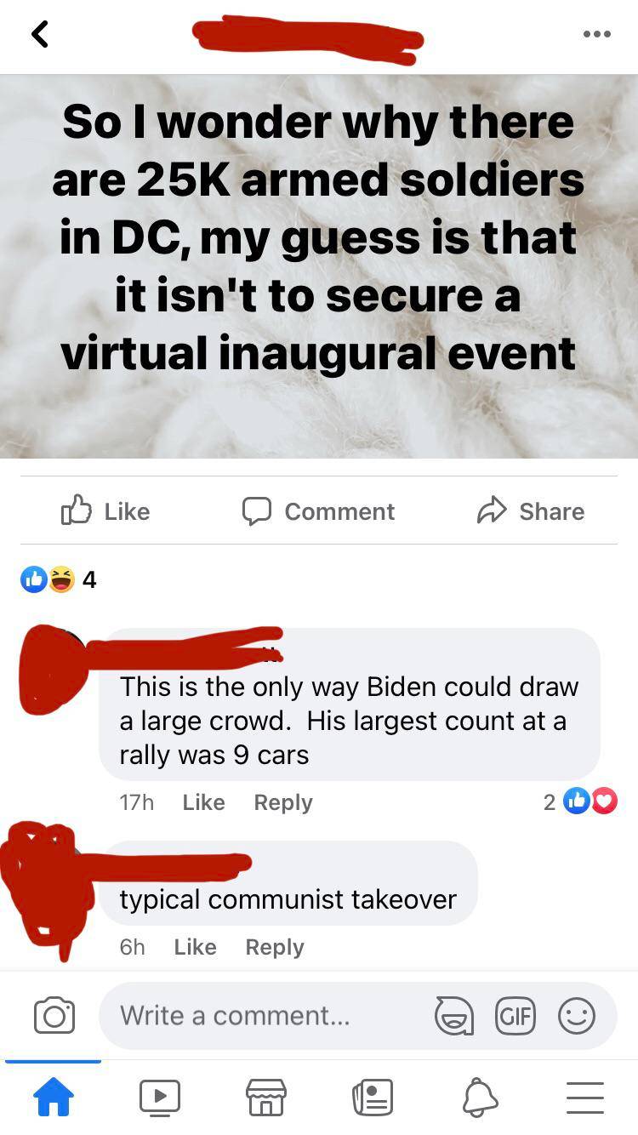Viewport: 638px width, 1135px height.
Task: Open the Marketplace tab
Action: (x=265, y=1097)
